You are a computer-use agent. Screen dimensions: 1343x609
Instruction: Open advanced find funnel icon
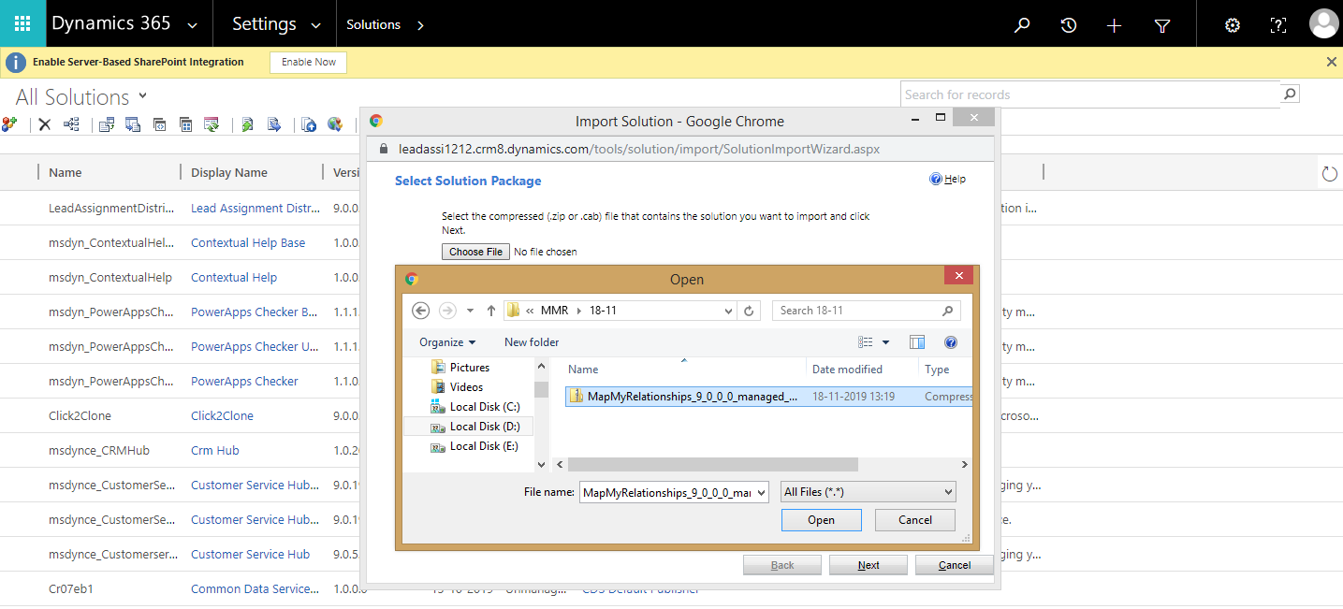click(x=1161, y=25)
